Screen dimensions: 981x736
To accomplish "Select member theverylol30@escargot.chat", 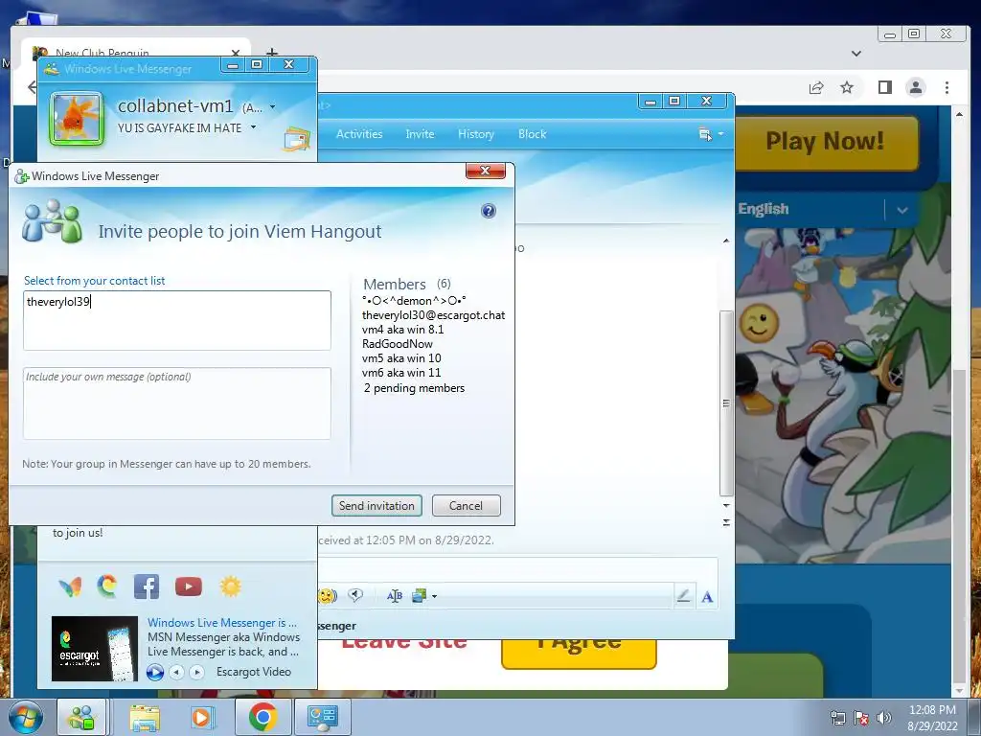I will [434, 314].
